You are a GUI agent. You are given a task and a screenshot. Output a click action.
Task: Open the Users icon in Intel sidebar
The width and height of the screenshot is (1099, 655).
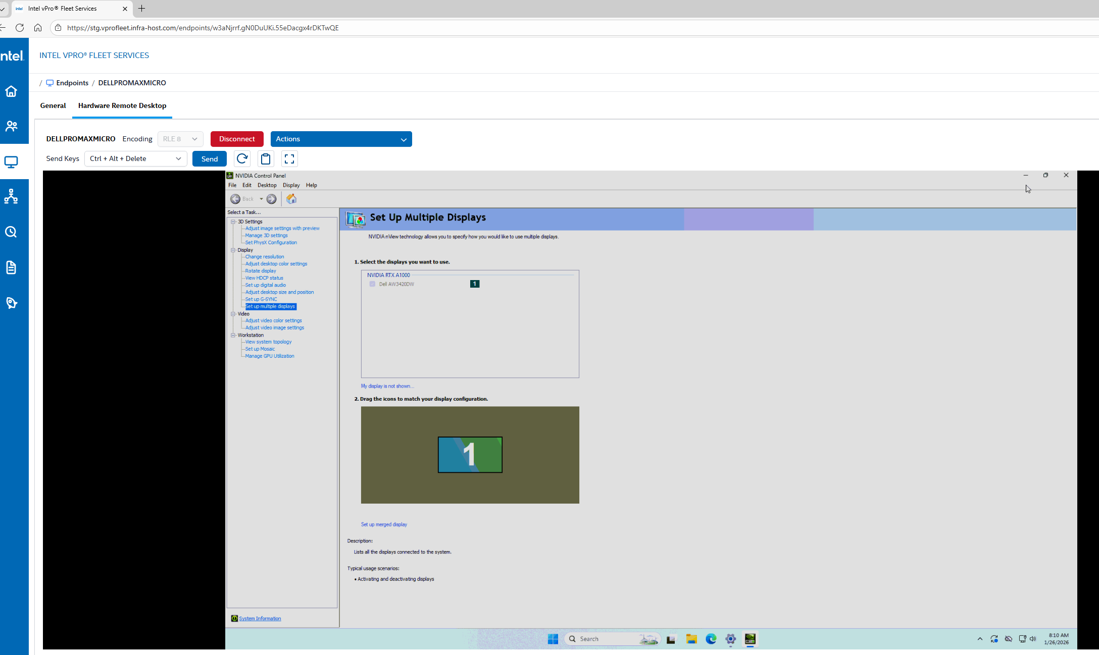(x=11, y=126)
